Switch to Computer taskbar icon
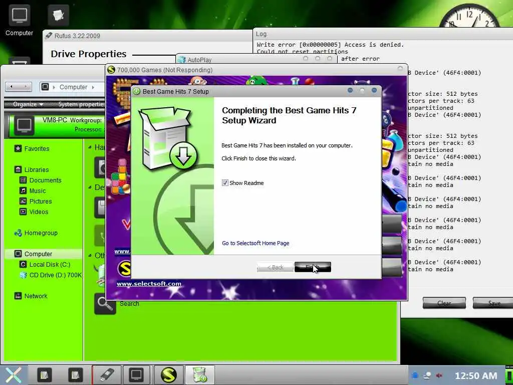513x385 pixels. click(136, 375)
